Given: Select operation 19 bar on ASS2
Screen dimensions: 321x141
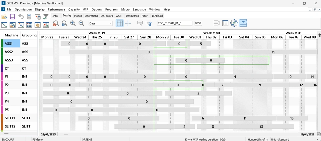Looking at the screenshot, I should [273, 52].
